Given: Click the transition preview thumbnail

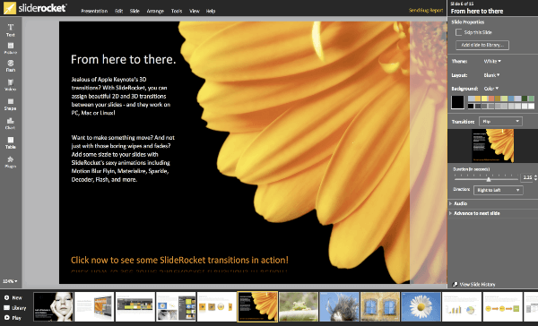Looking at the screenshot, I should tap(492, 145).
